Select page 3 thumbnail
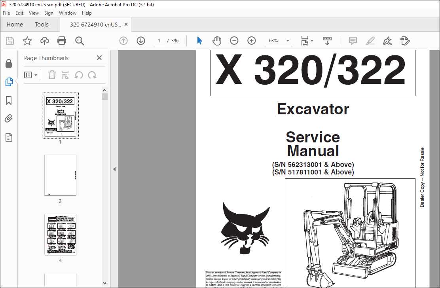 pyautogui.click(x=60, y=235)
